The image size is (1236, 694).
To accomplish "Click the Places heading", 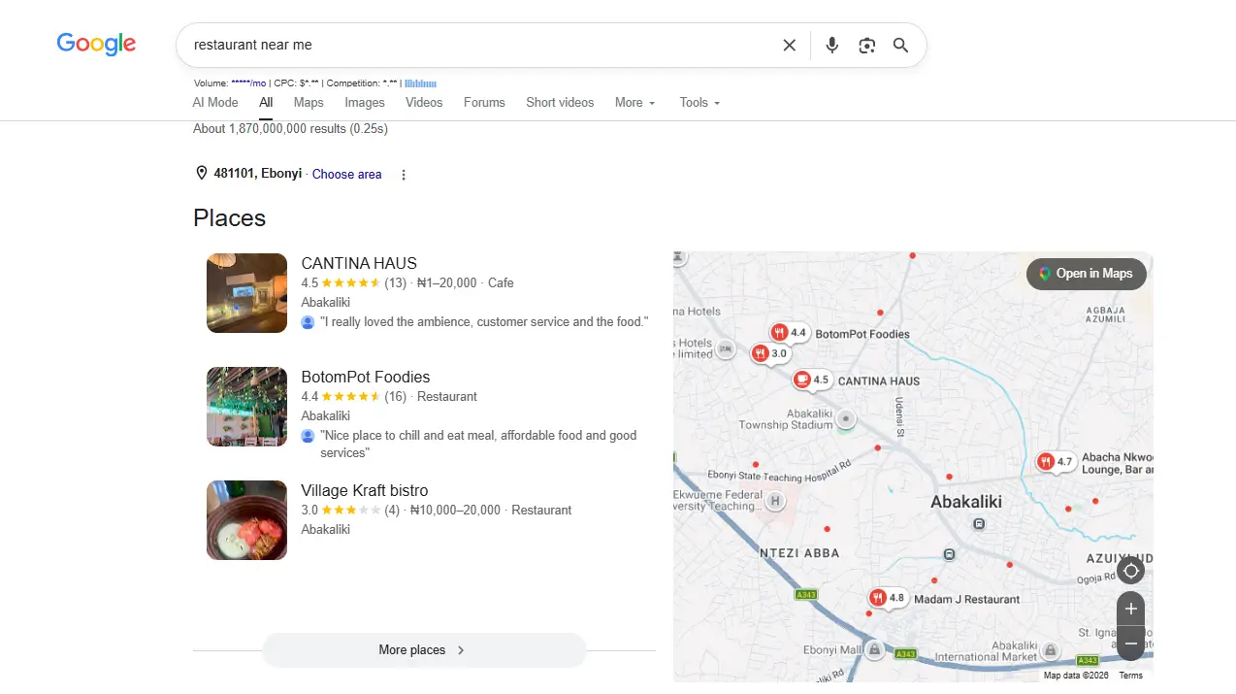I will pyautogui.click(x=229, y=218).
